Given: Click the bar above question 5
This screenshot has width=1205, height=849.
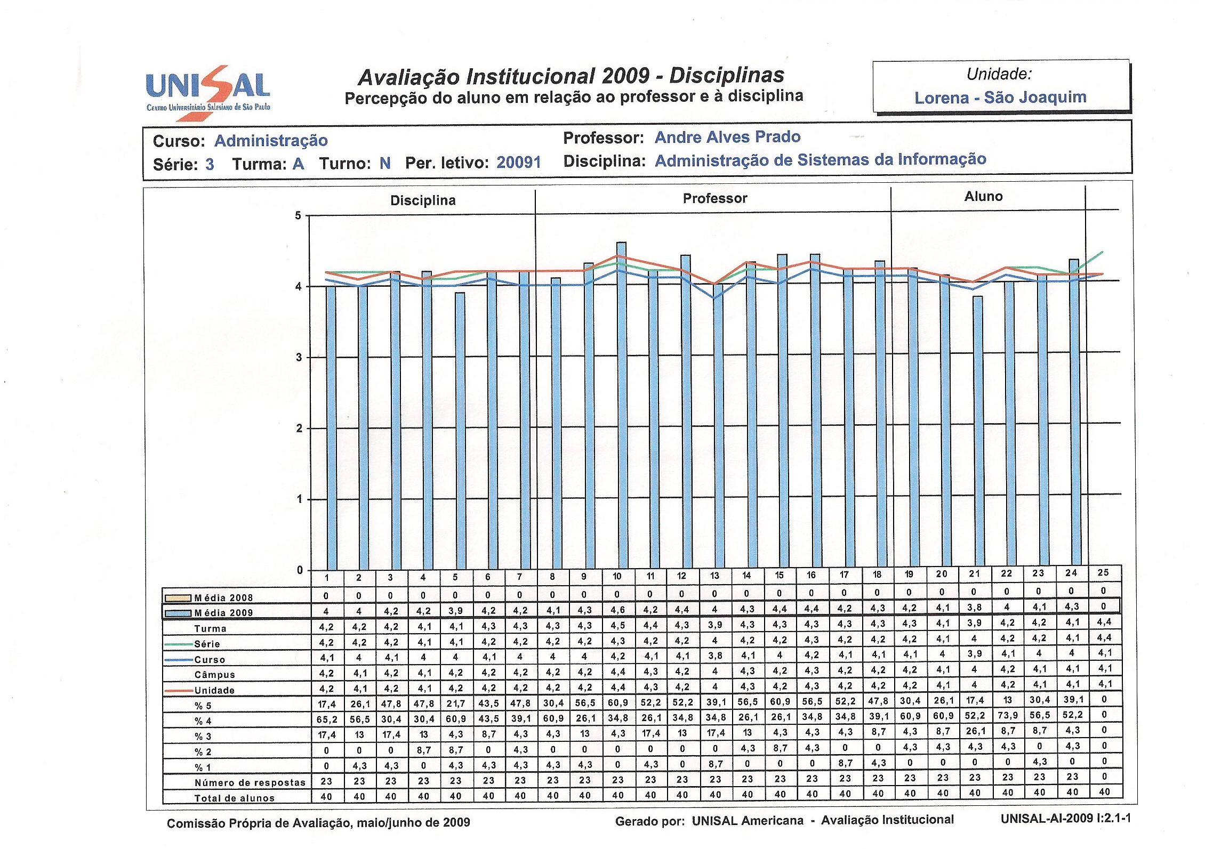Looking at the screenshot, I should (460, 431).
